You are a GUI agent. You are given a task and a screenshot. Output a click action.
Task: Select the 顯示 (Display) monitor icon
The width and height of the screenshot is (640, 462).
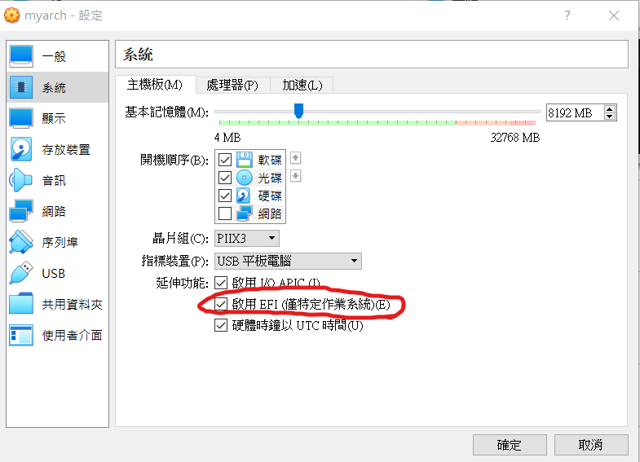pyautogui.click(x=21, y=118)
